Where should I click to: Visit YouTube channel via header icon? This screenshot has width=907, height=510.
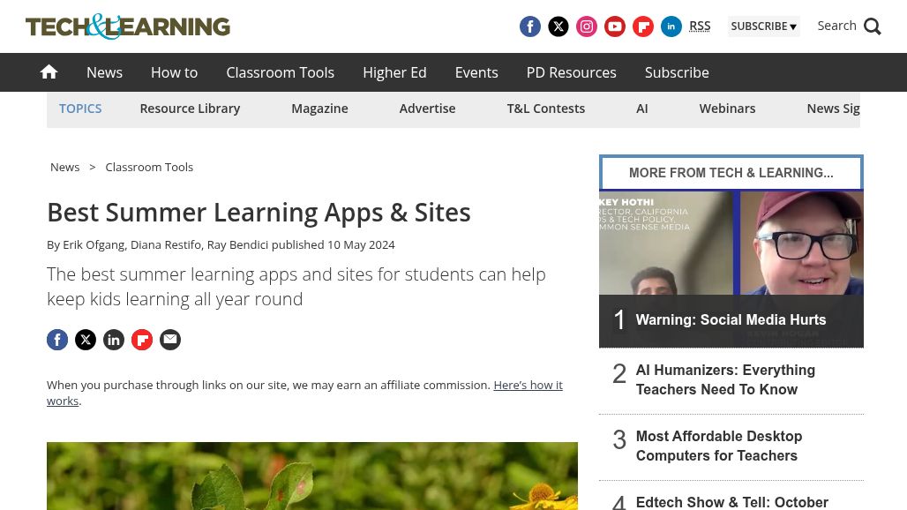[615, 26]
